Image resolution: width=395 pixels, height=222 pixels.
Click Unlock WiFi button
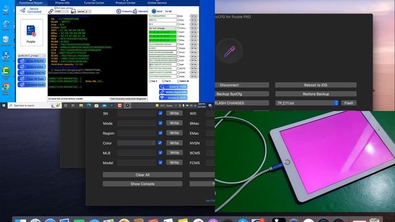[173, 97]
